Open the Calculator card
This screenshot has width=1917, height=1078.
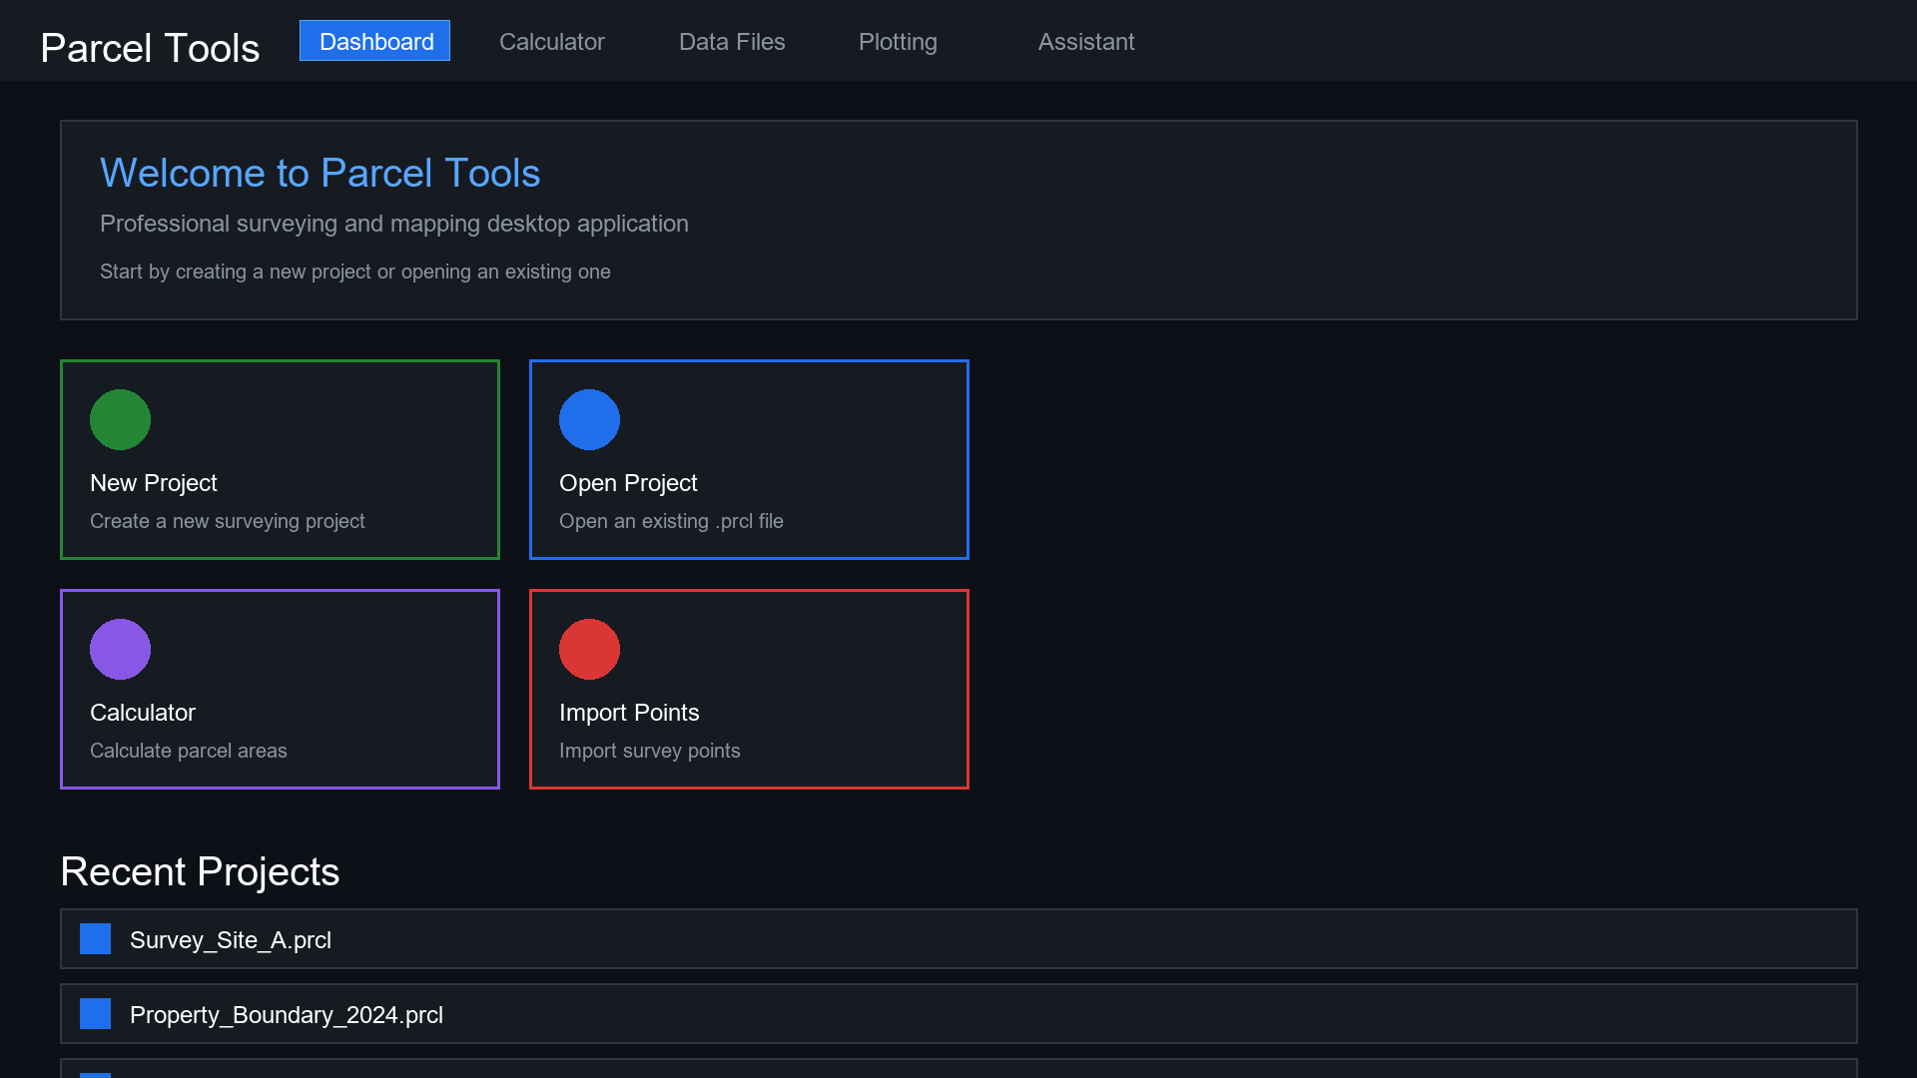tap(280, 689)
